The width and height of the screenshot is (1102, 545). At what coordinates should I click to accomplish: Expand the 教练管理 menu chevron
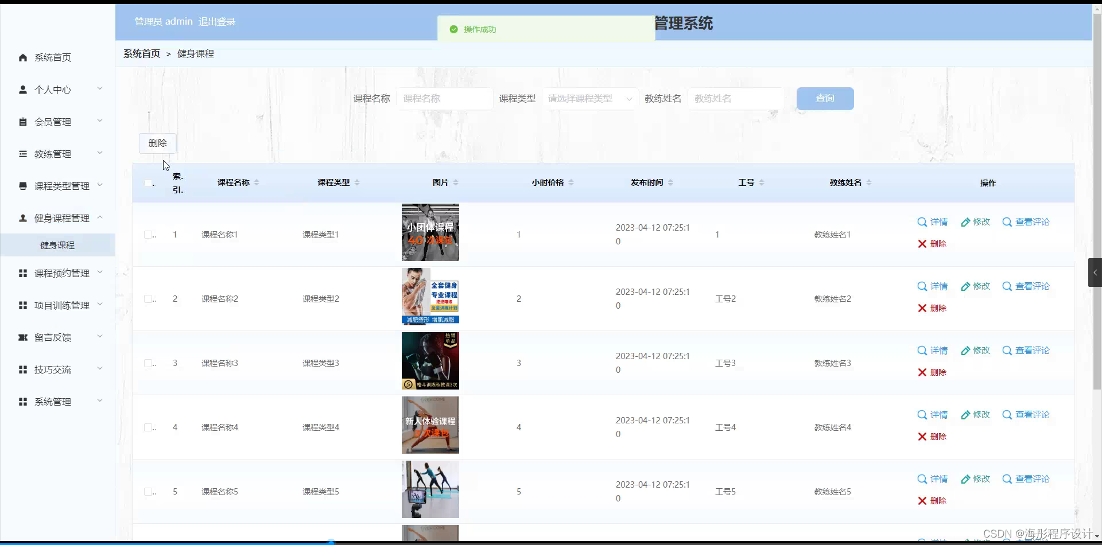click(x=100, y=153)
